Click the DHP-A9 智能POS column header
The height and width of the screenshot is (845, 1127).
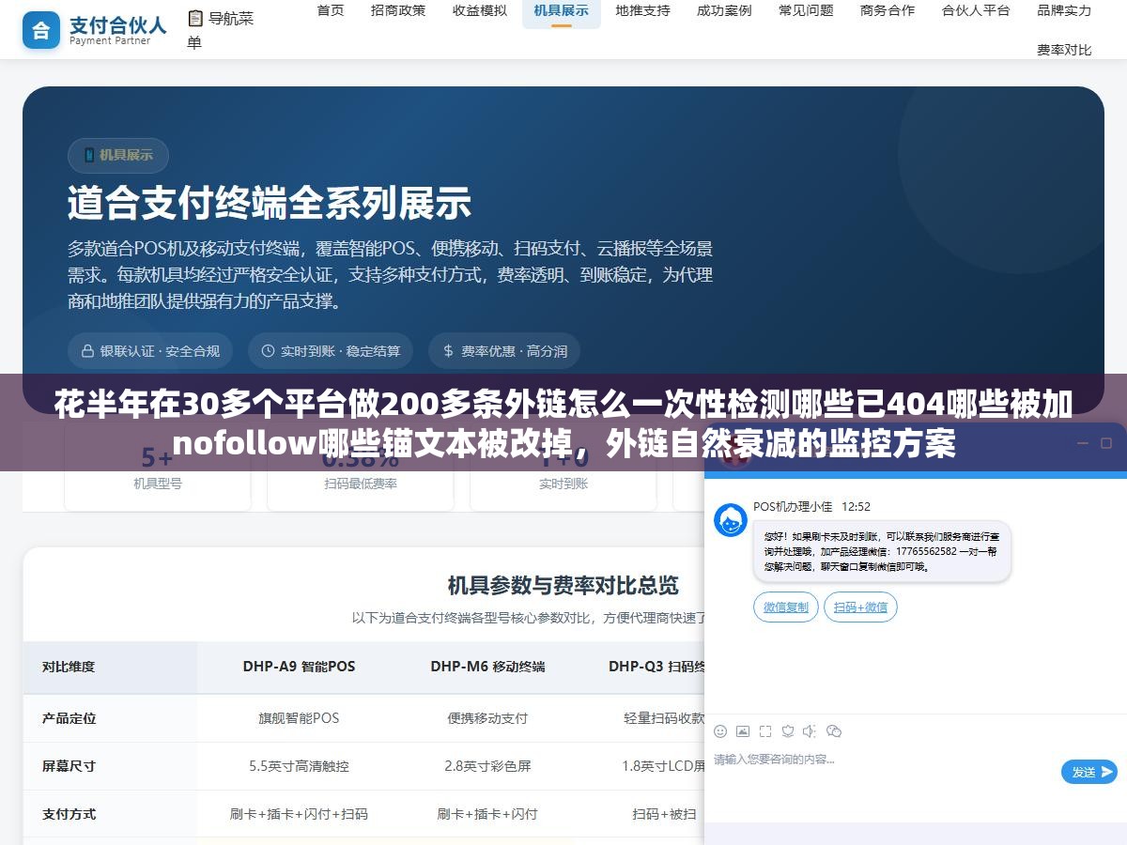(299, 667)
